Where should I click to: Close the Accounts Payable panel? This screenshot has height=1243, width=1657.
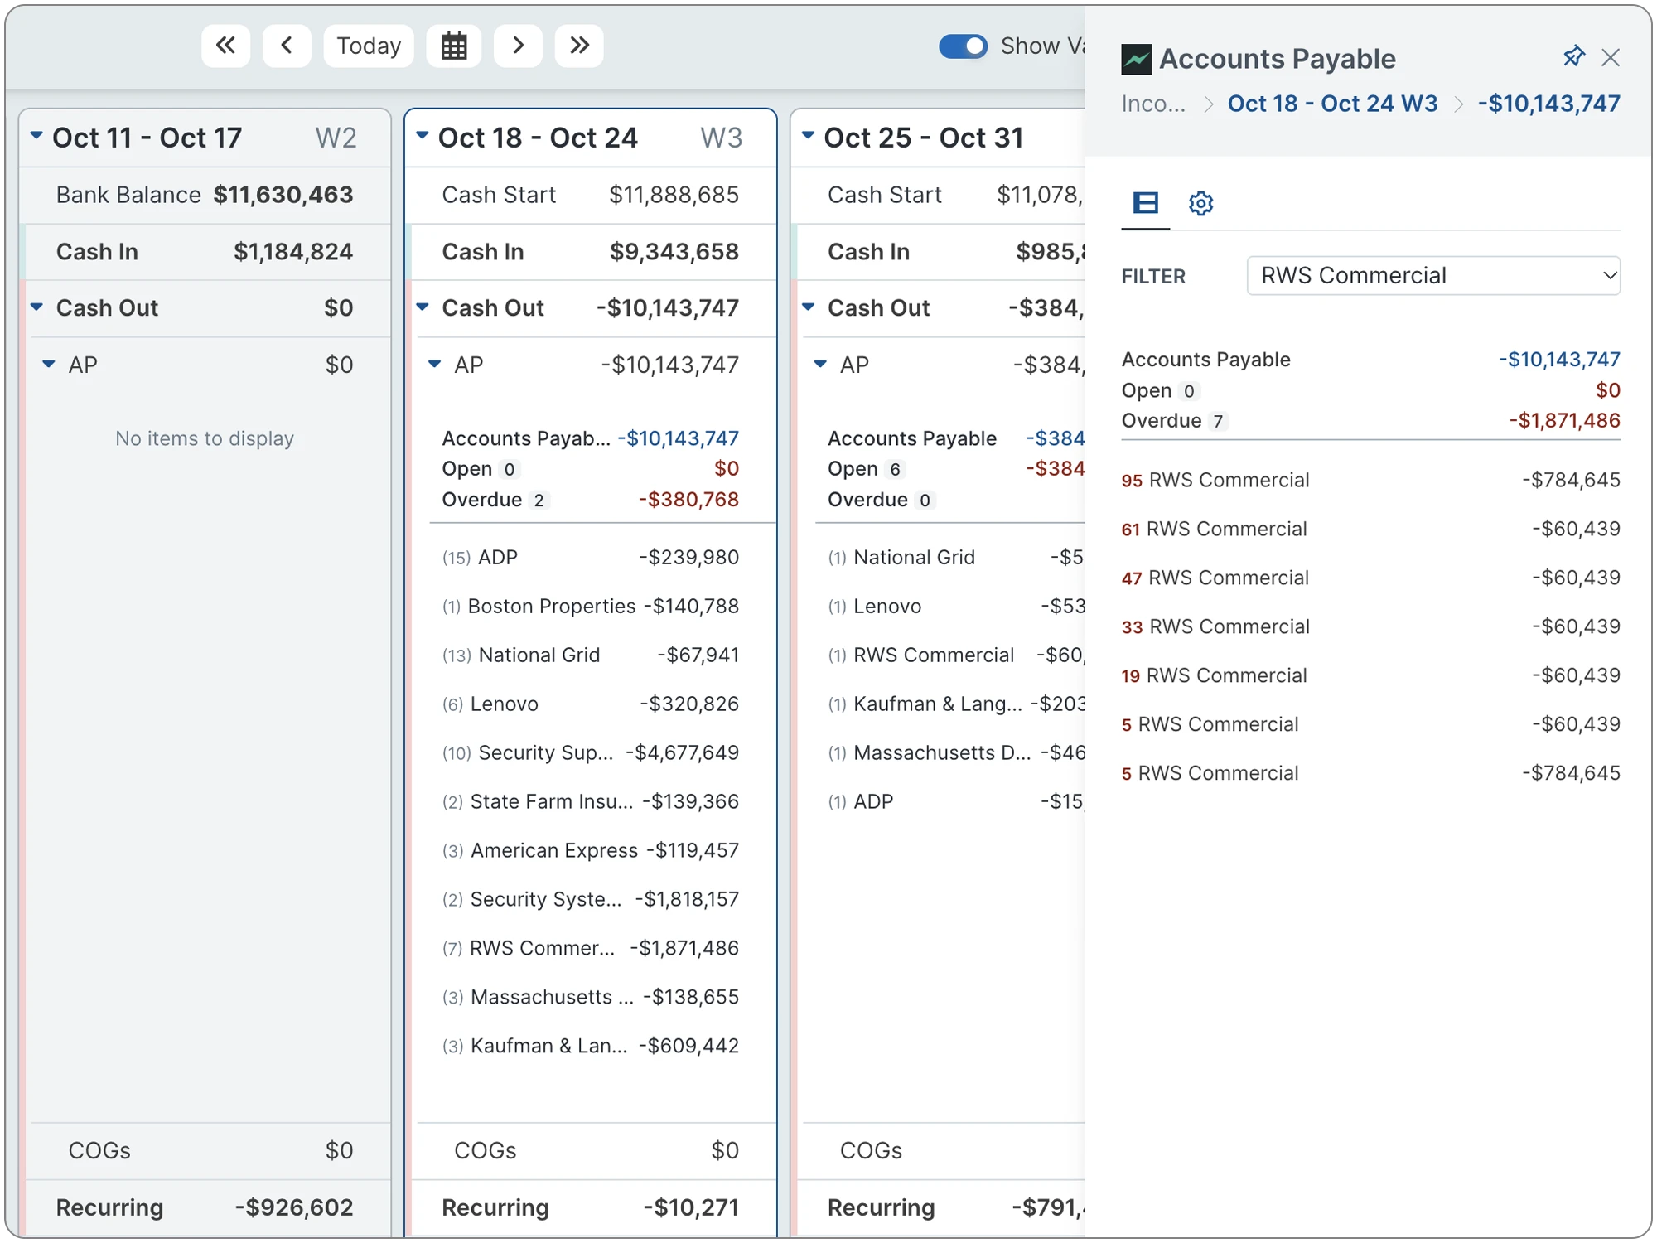[1611, 57]
